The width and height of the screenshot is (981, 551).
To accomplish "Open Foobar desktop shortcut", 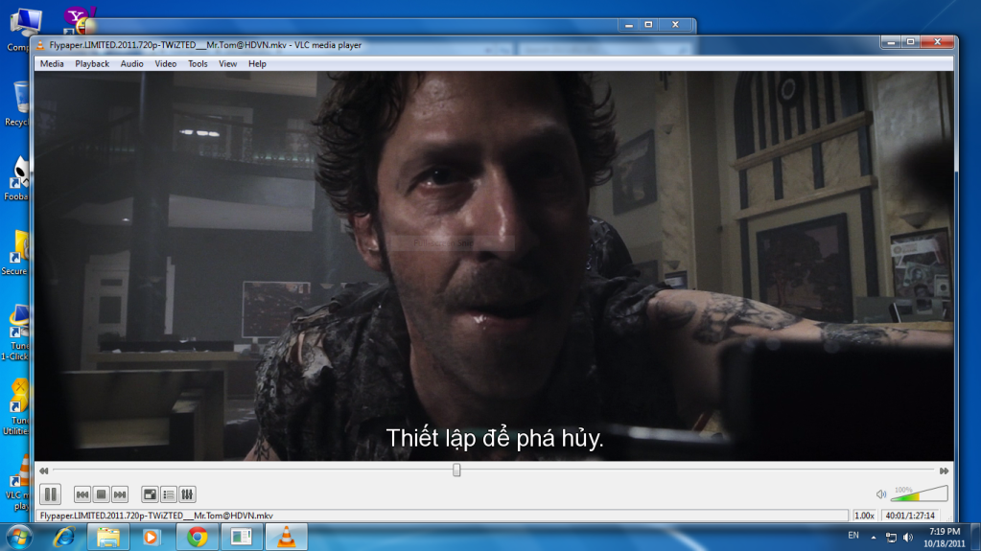I will point(16,178).
